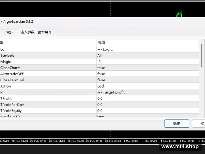The width and height of the screenshot is (205, 154).
Task: Edit the Magic value '-1'
Action: 147,62
